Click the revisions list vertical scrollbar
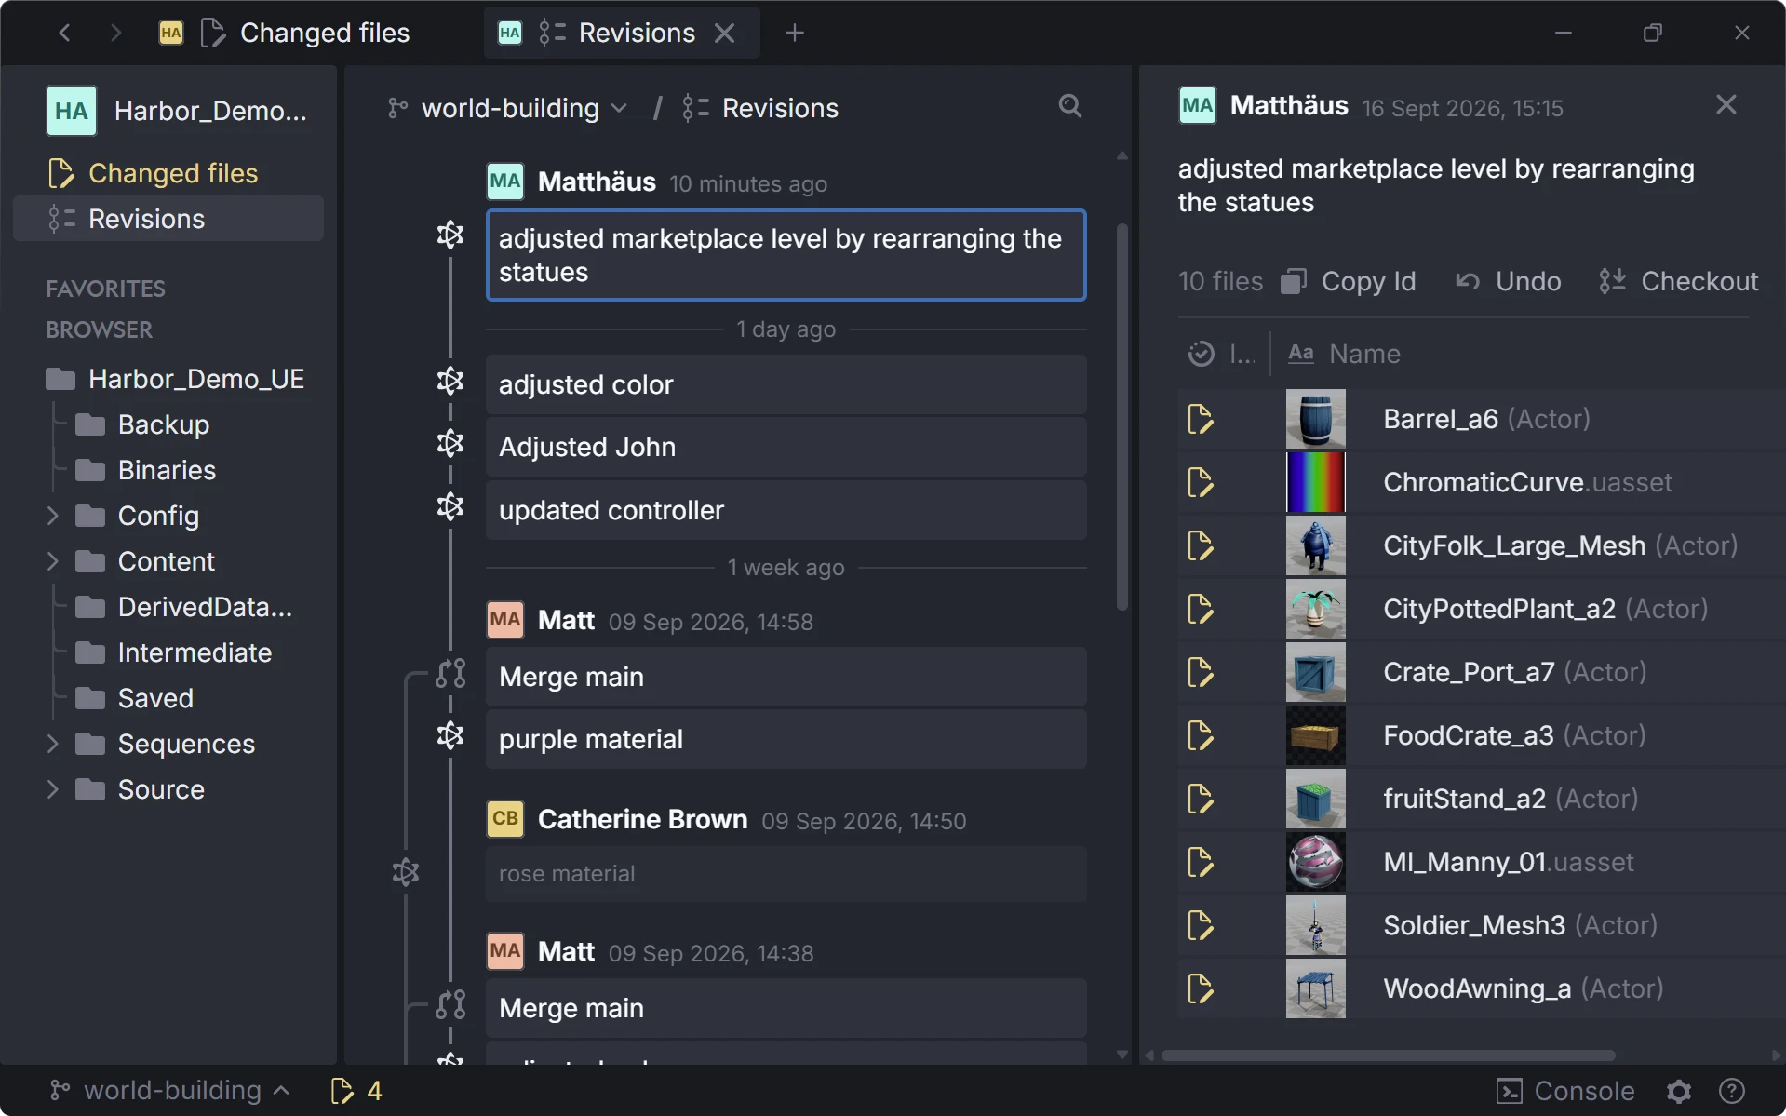This screenshot has width=1786, height=1116. click(x=1122, y=417)
